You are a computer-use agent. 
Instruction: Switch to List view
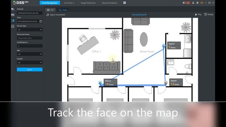50,10
